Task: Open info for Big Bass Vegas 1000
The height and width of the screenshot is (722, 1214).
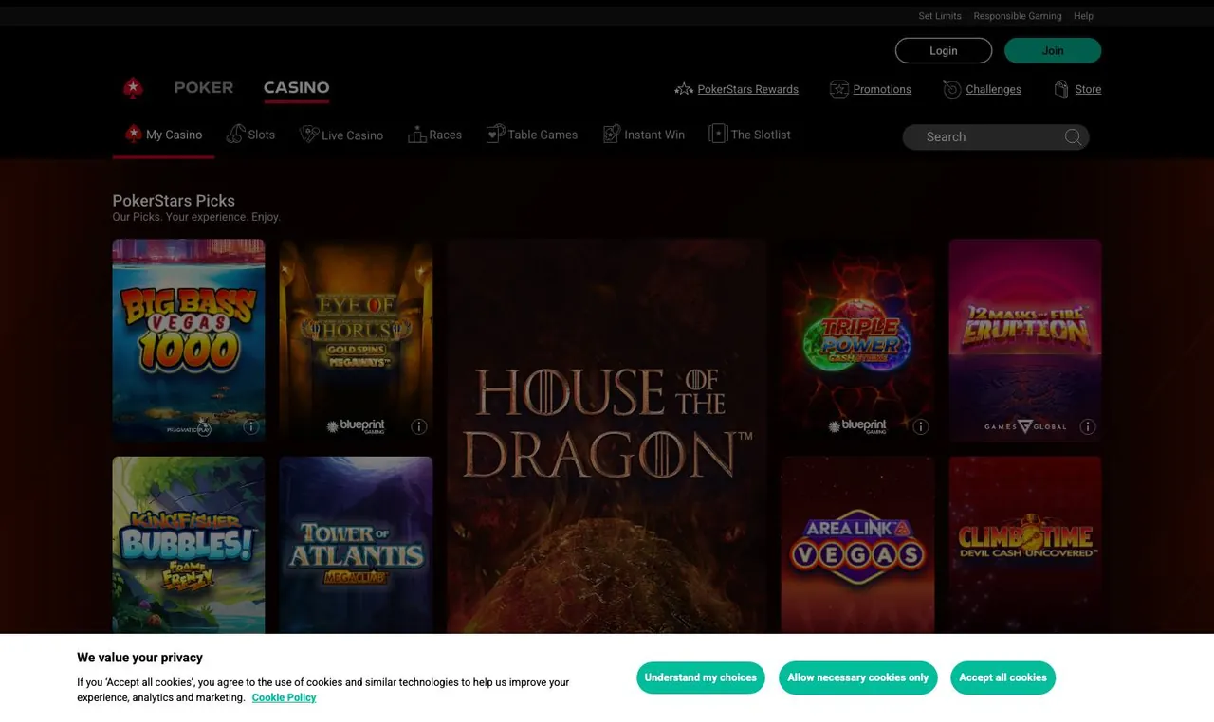Action: point(251,426)
